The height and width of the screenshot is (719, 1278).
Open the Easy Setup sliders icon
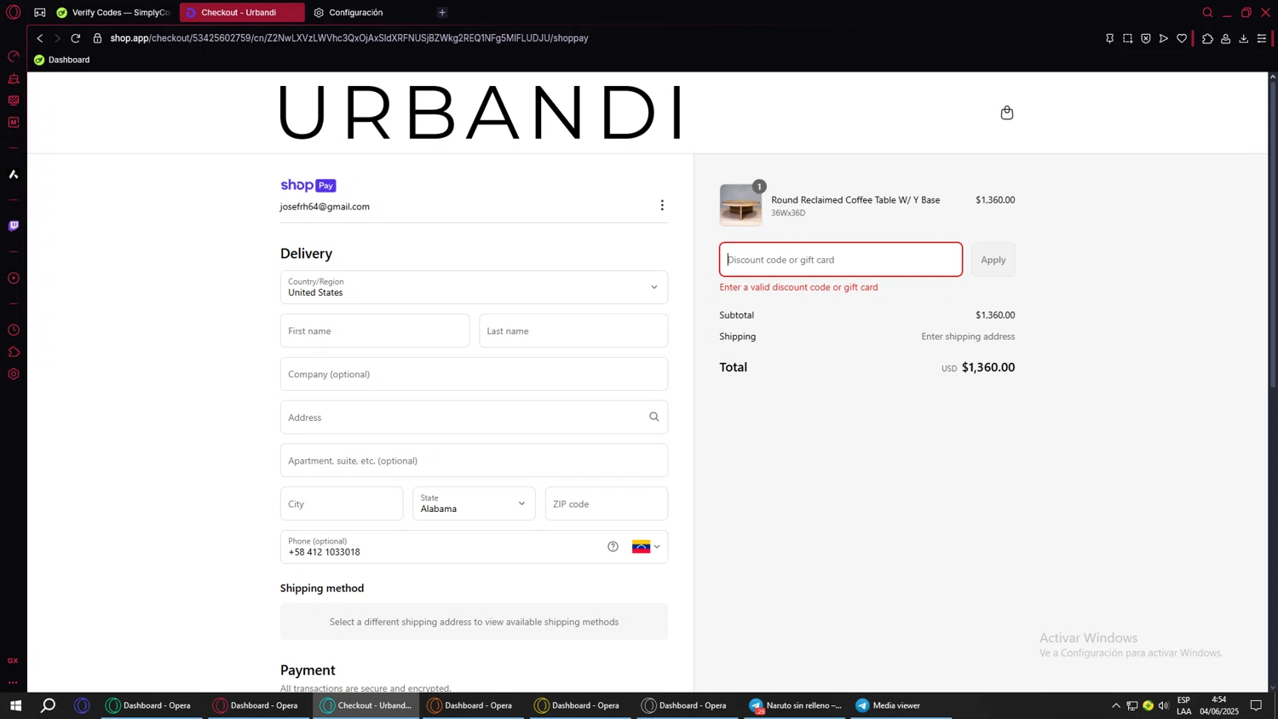pos(1262,38)
